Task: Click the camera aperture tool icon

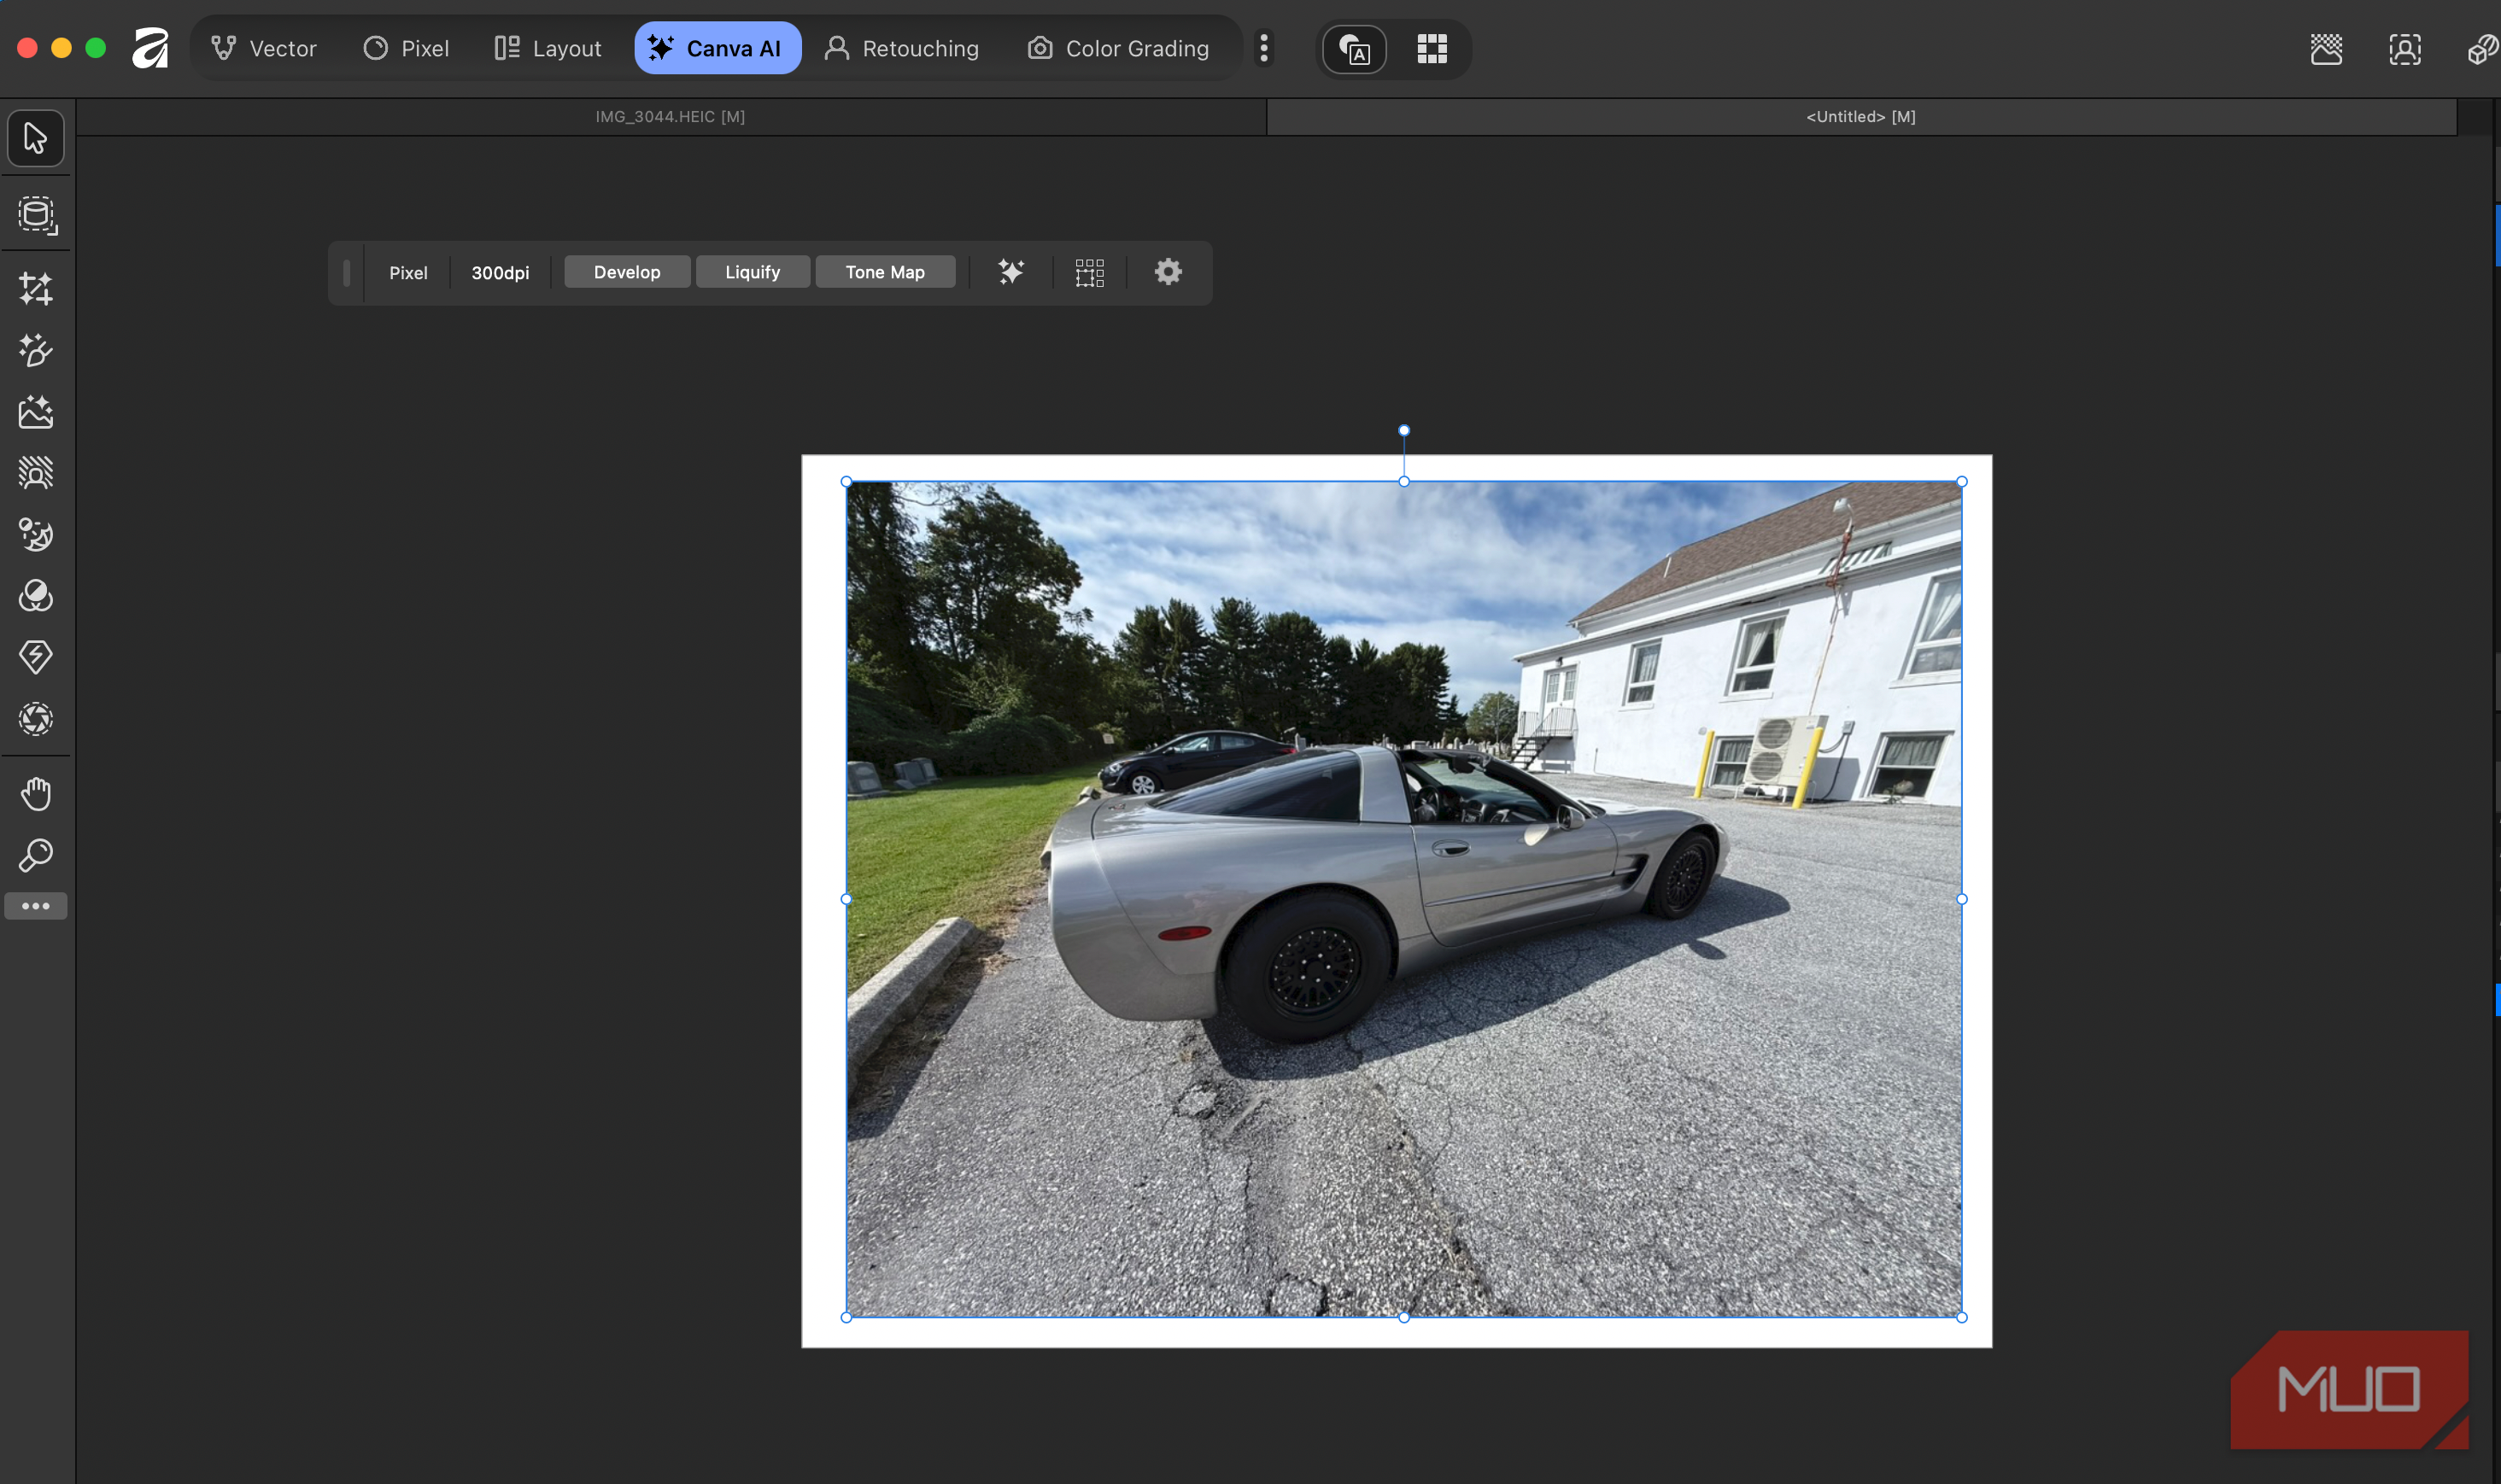Action: click(x=36, y=719)
